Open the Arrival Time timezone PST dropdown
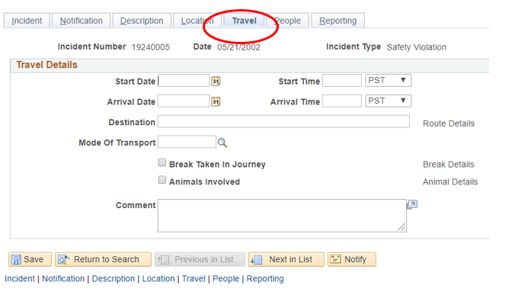Screen dimensions: 515x298 click(x=389, y=101)
